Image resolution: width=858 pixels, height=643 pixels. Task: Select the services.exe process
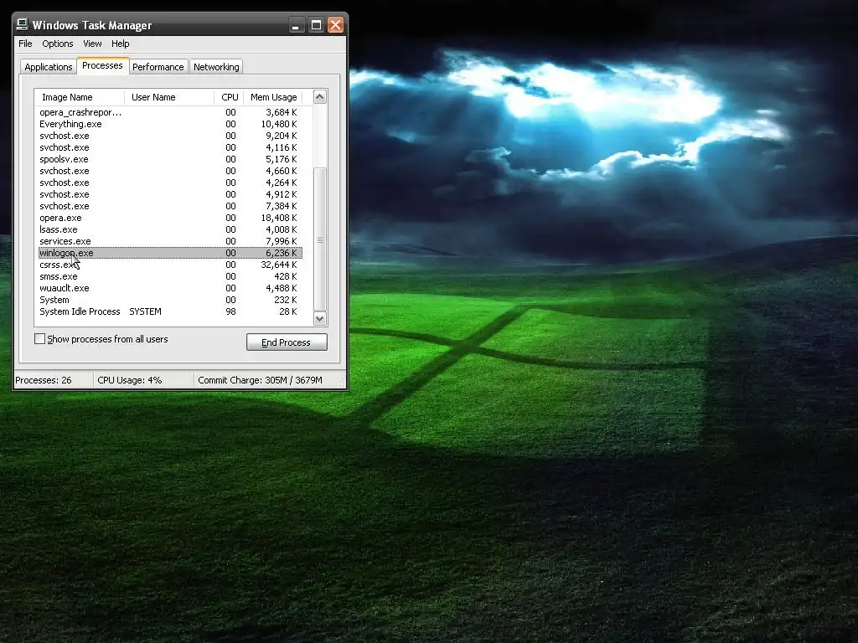[x=170, y=241]
